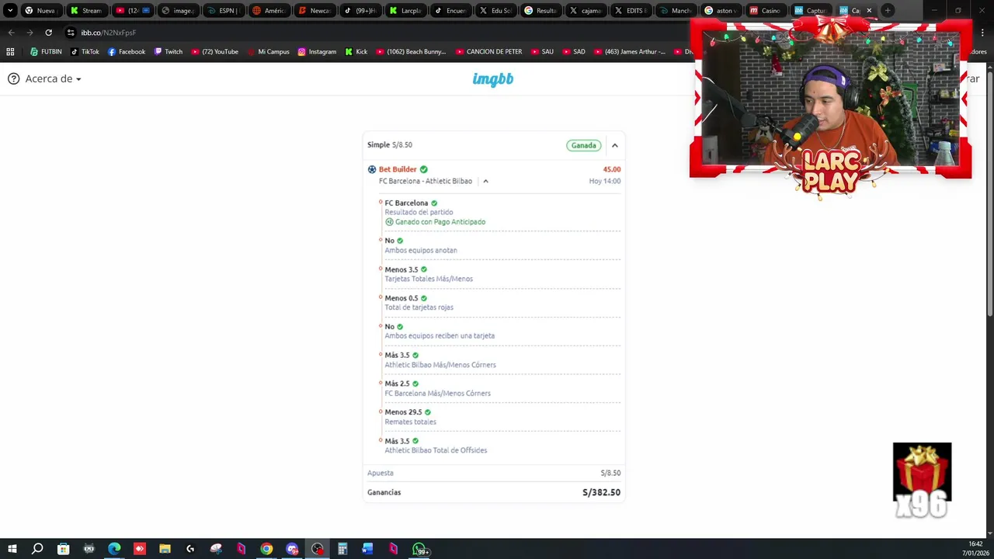994x559 pixels.
Task: Click the S/382.50 winnings amount
Action: tap(602, 492)
